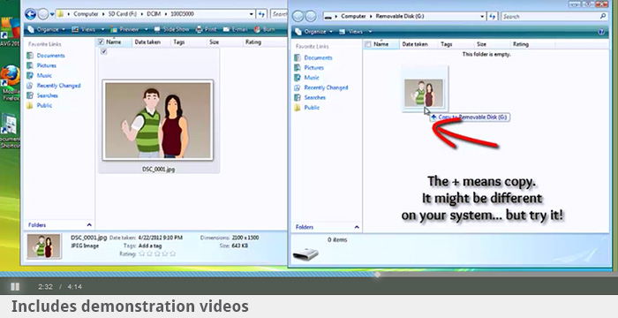Image resolution: width=618 pixels, height=318 pixels.
Task: Click the video progress bar marker
Action: point(377,274)
